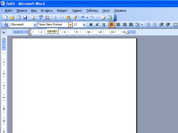Open the Вставка menu
Screen dimensions: 178x133
tap(47, 11)
